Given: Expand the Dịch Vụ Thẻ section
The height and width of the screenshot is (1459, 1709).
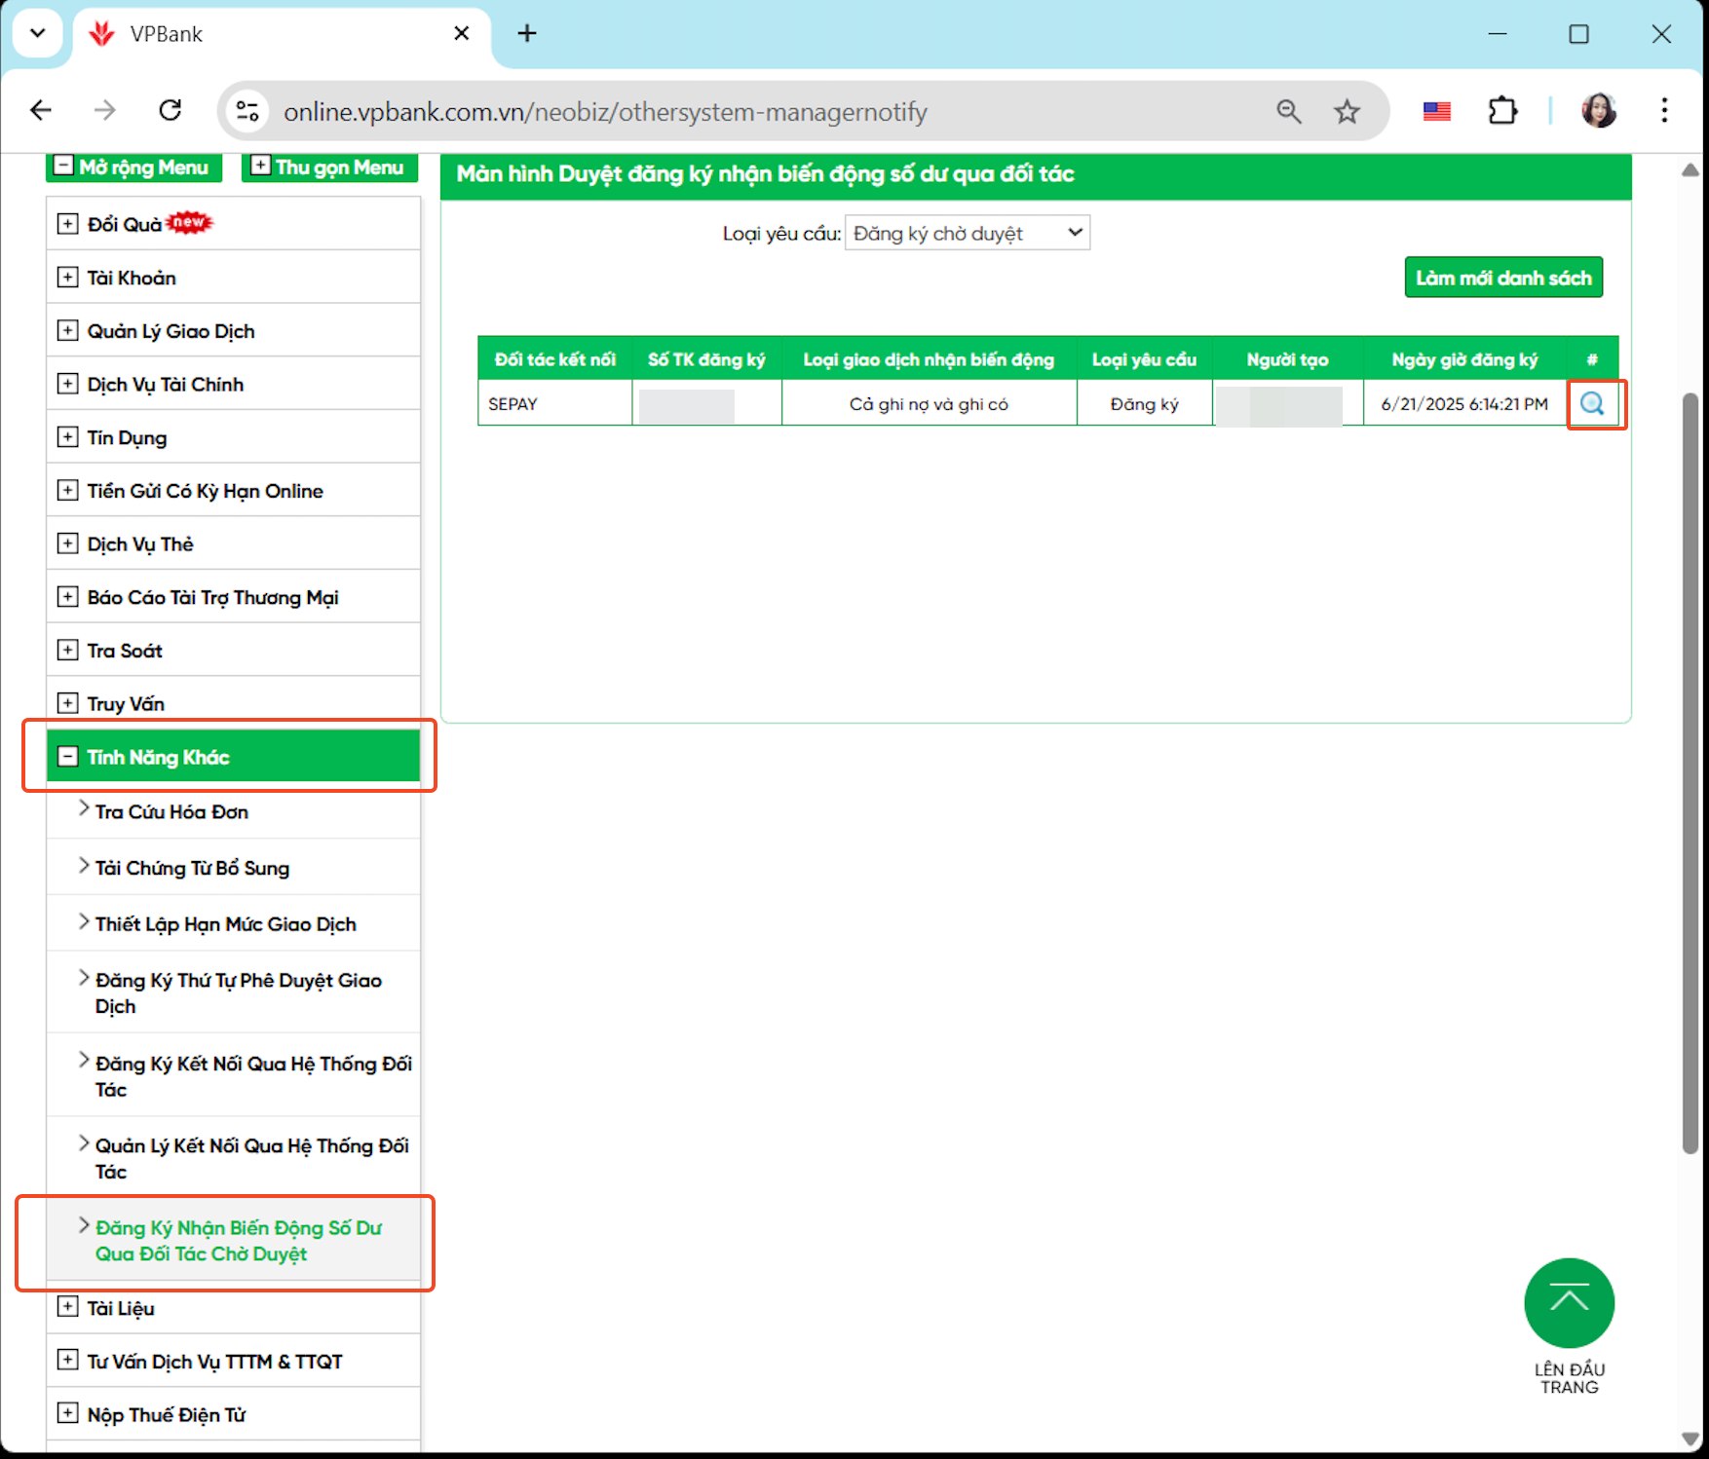Looking at the screenshot, I should pyautogui.click(x=67, y=543).
